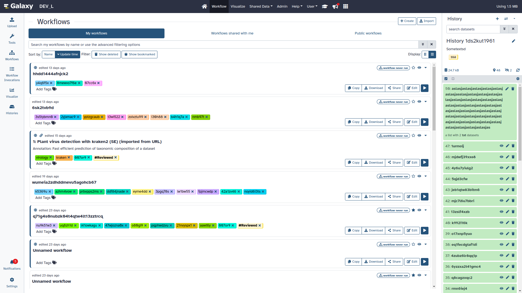The height and width of the screenshot is (293, 522).
Task: Import a workflow using the Import button
Action: tap(426, 21)
